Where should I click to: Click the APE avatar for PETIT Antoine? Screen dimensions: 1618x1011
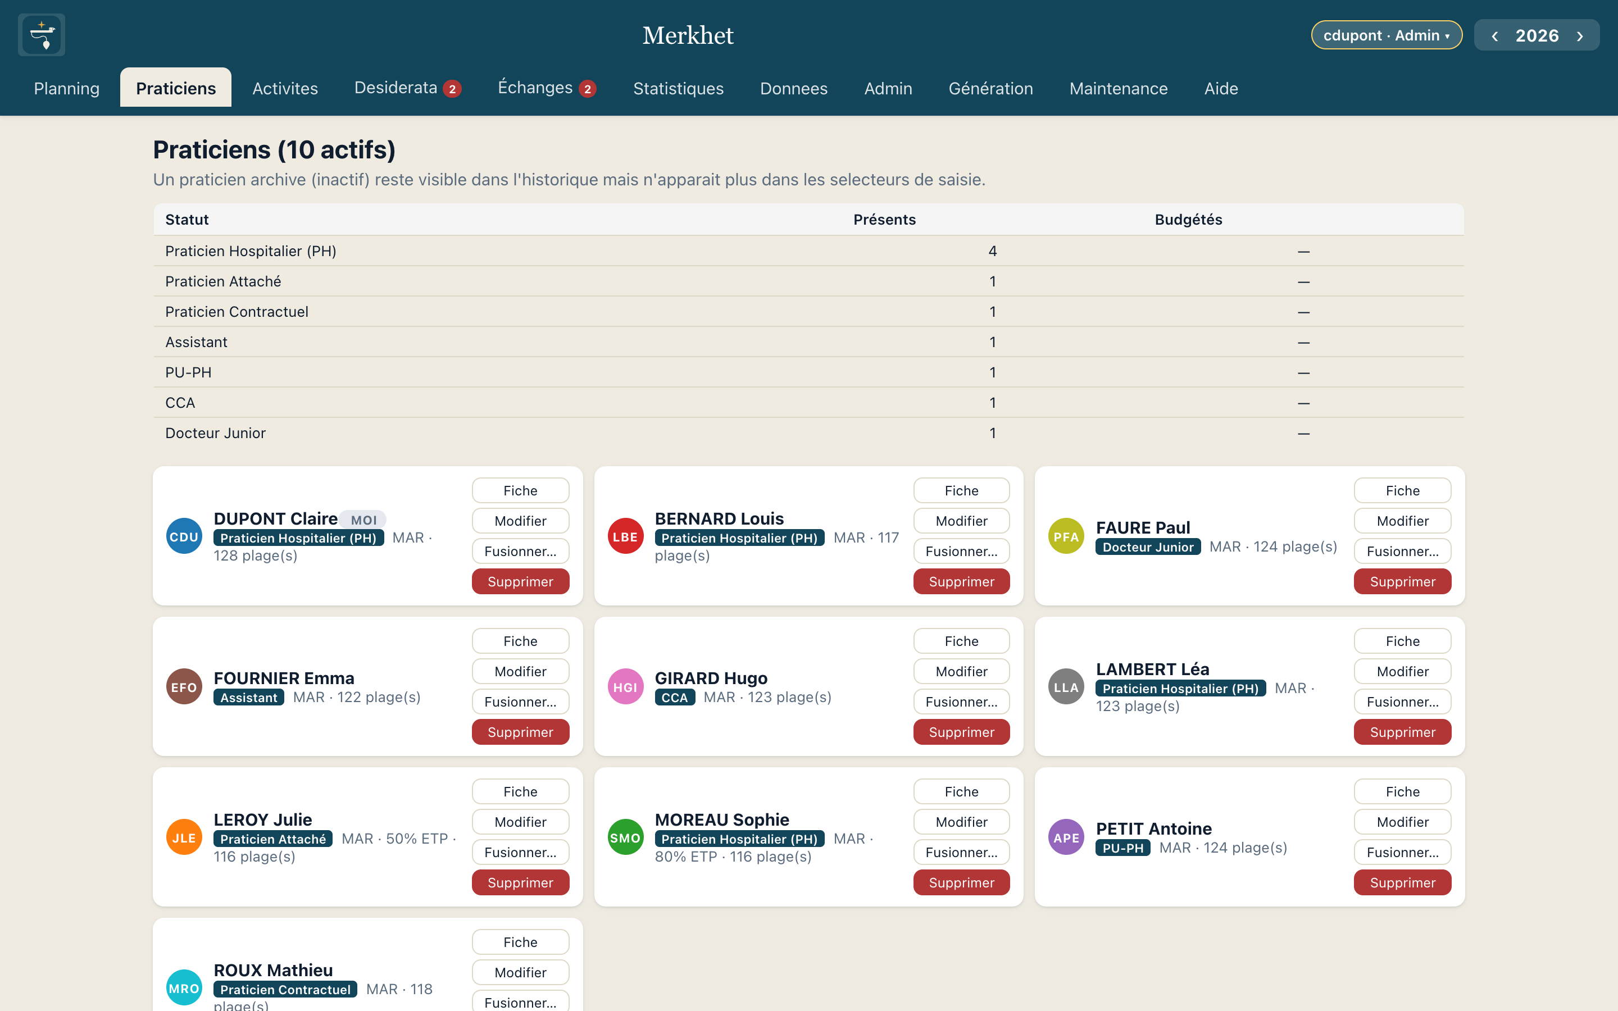1066,837
